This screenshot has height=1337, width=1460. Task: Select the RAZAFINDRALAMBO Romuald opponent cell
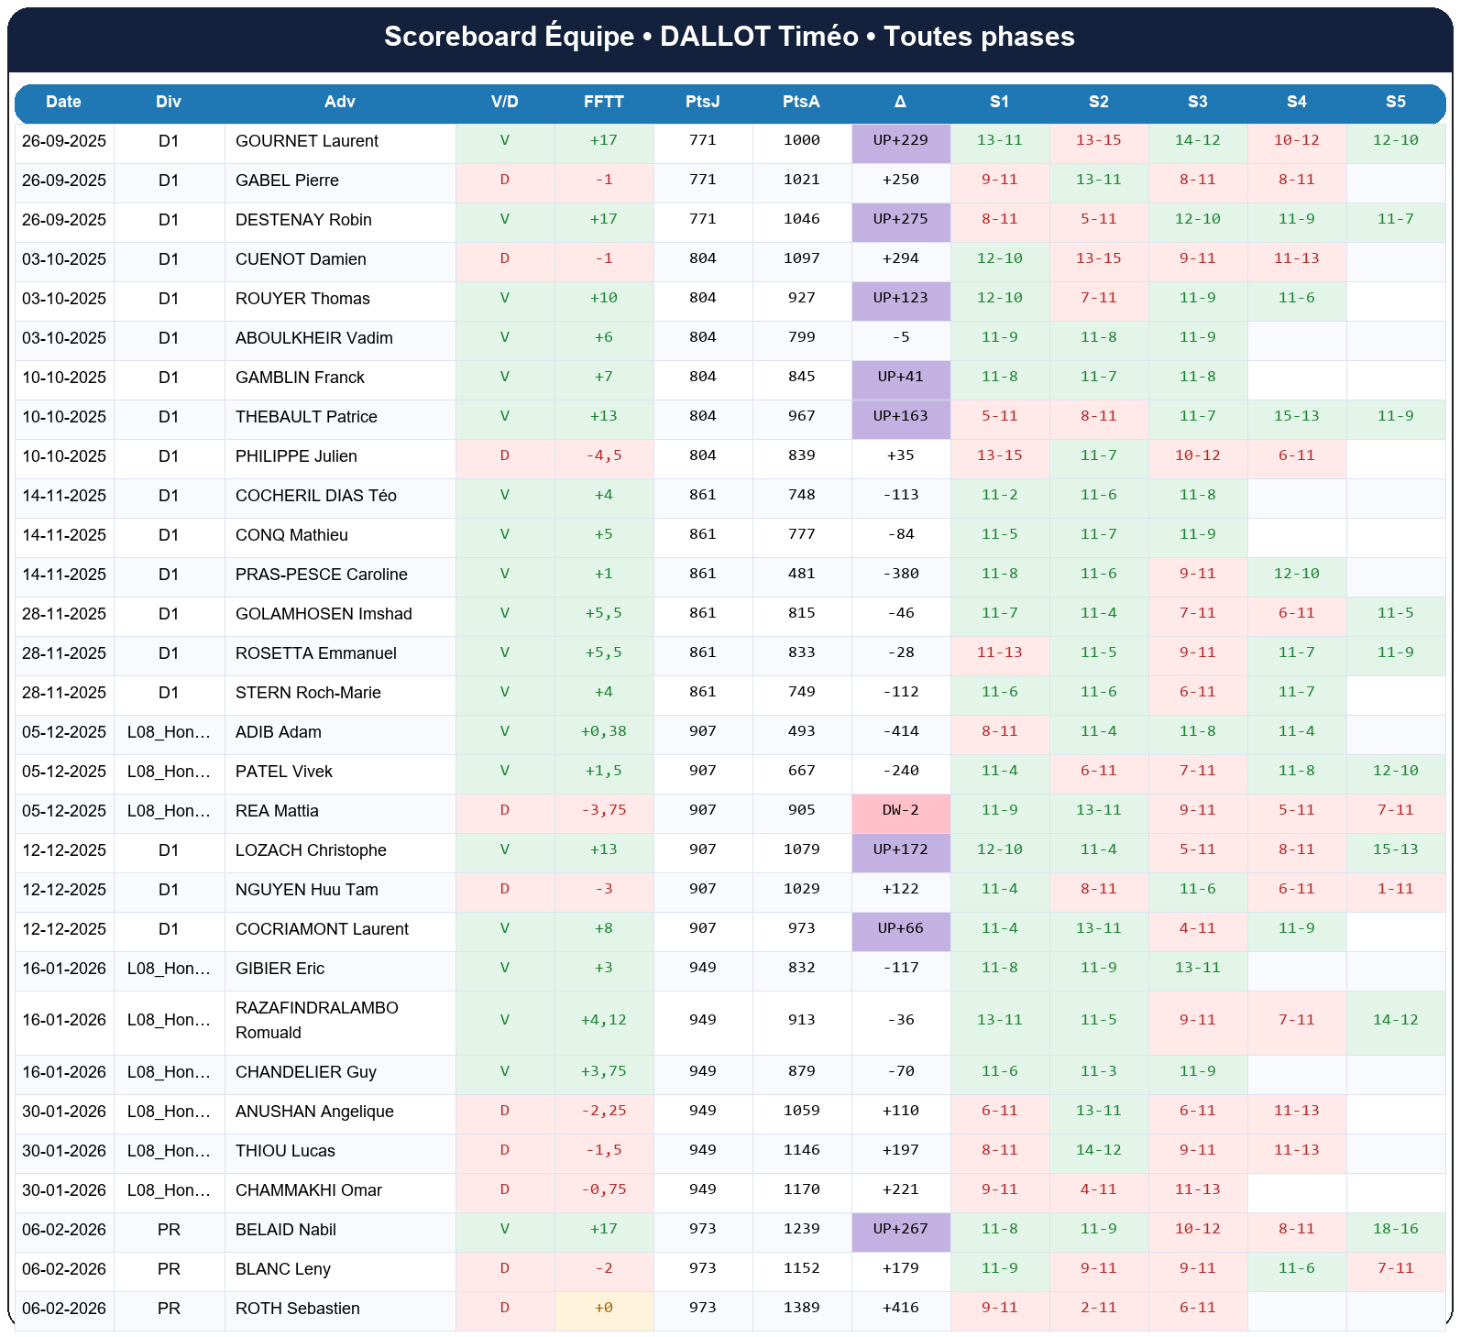[x=316, y=1020]
